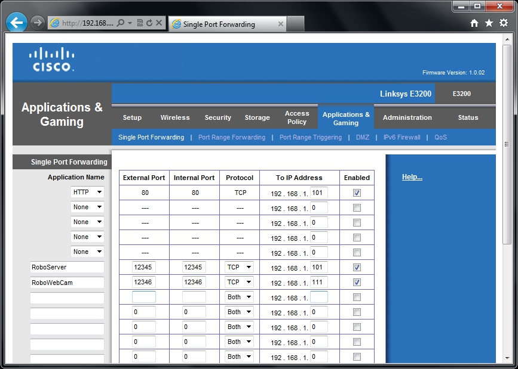Select Applications & Gaming tab
Image resolution: width=518 pixels, height=369 pixels.
tap(346, 119)
